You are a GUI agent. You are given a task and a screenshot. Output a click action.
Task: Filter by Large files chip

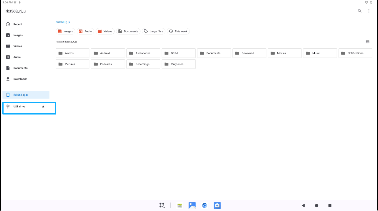point(154,31)
